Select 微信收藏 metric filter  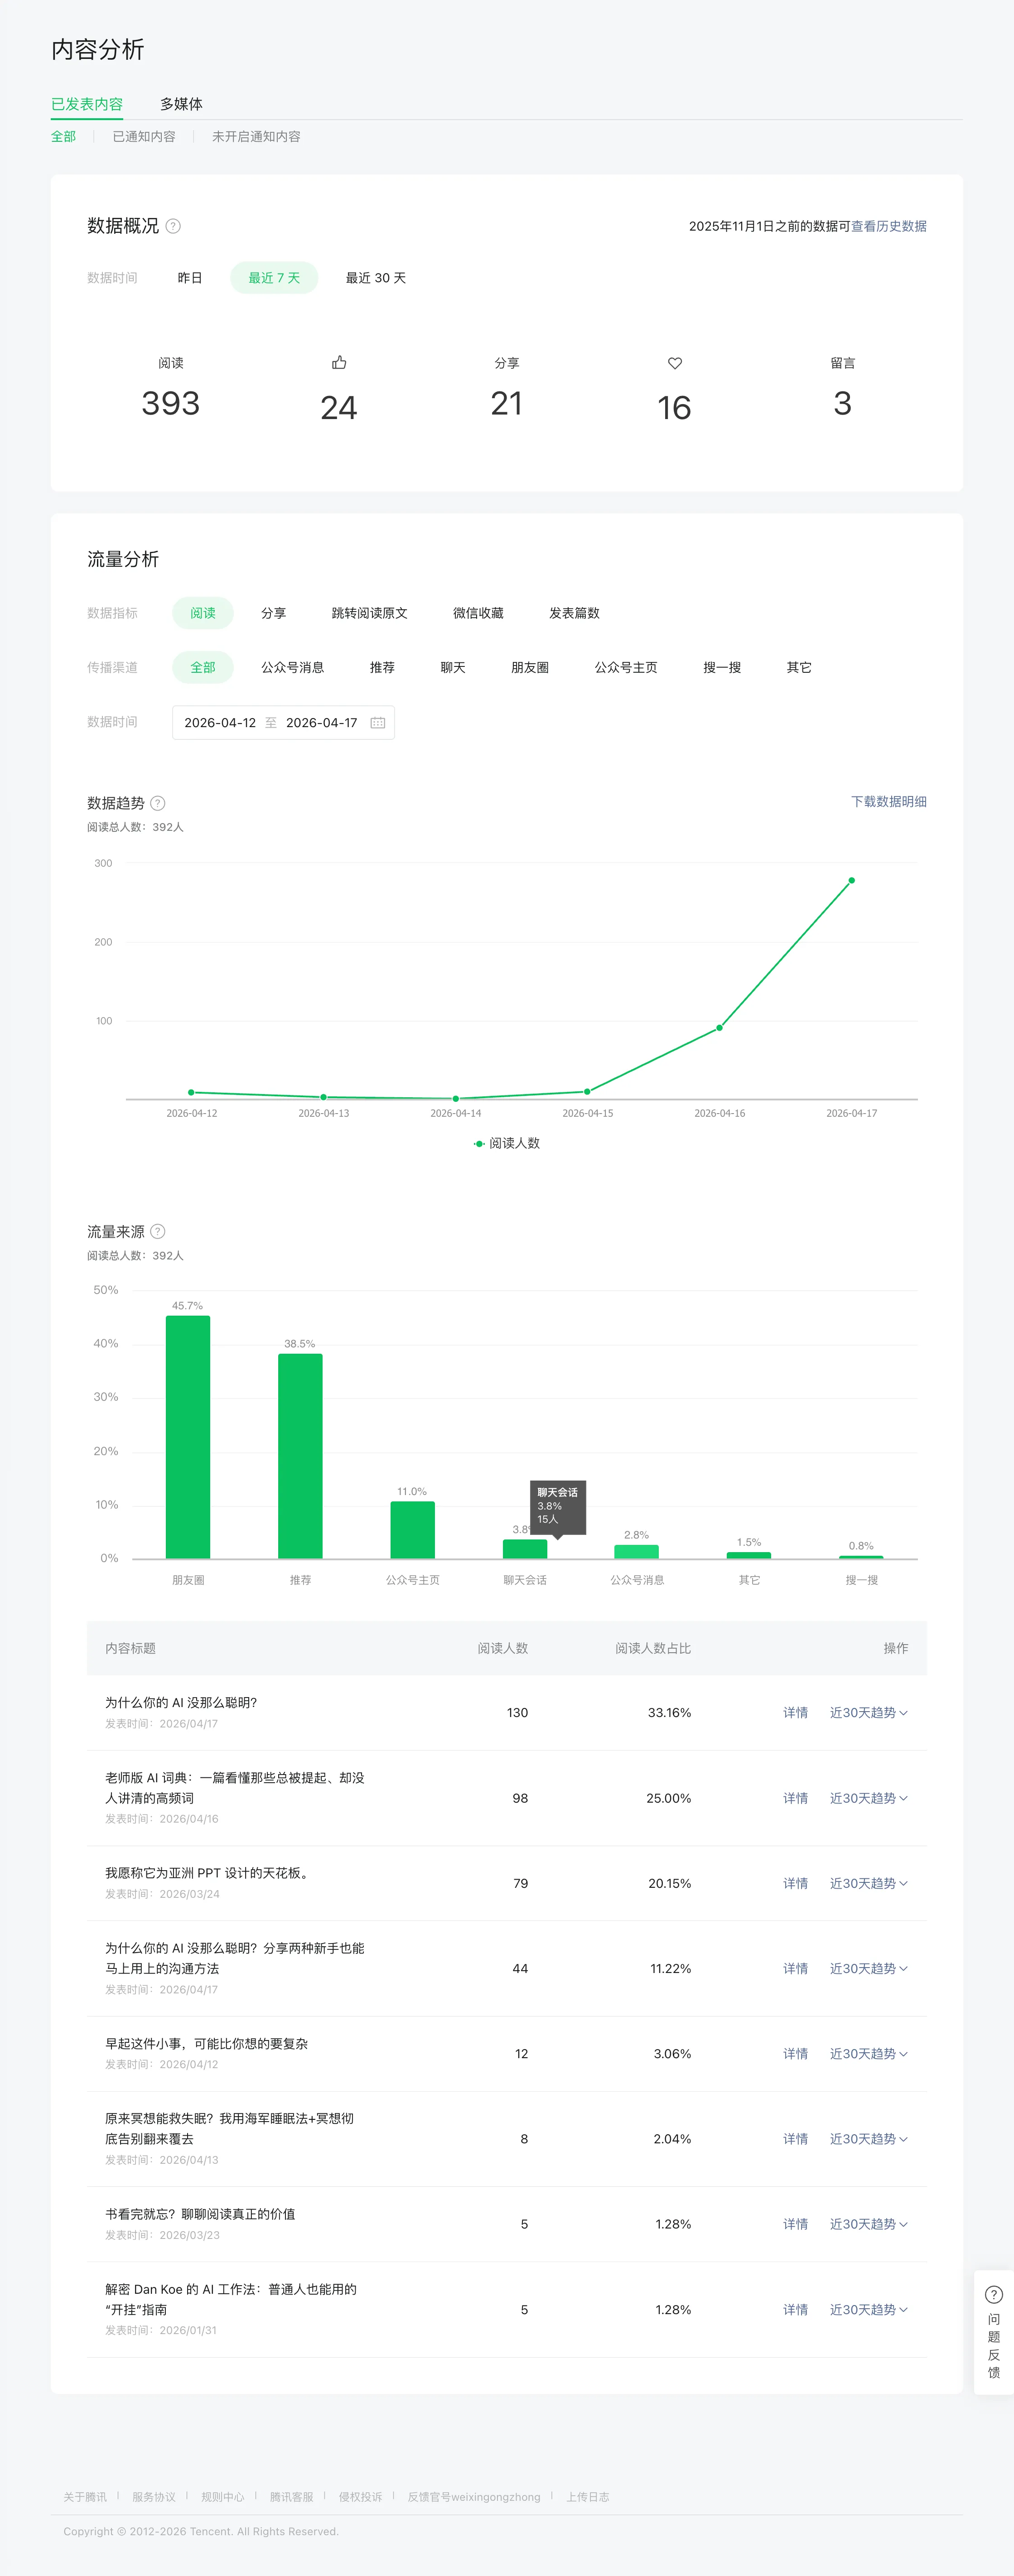coord(478,613)
